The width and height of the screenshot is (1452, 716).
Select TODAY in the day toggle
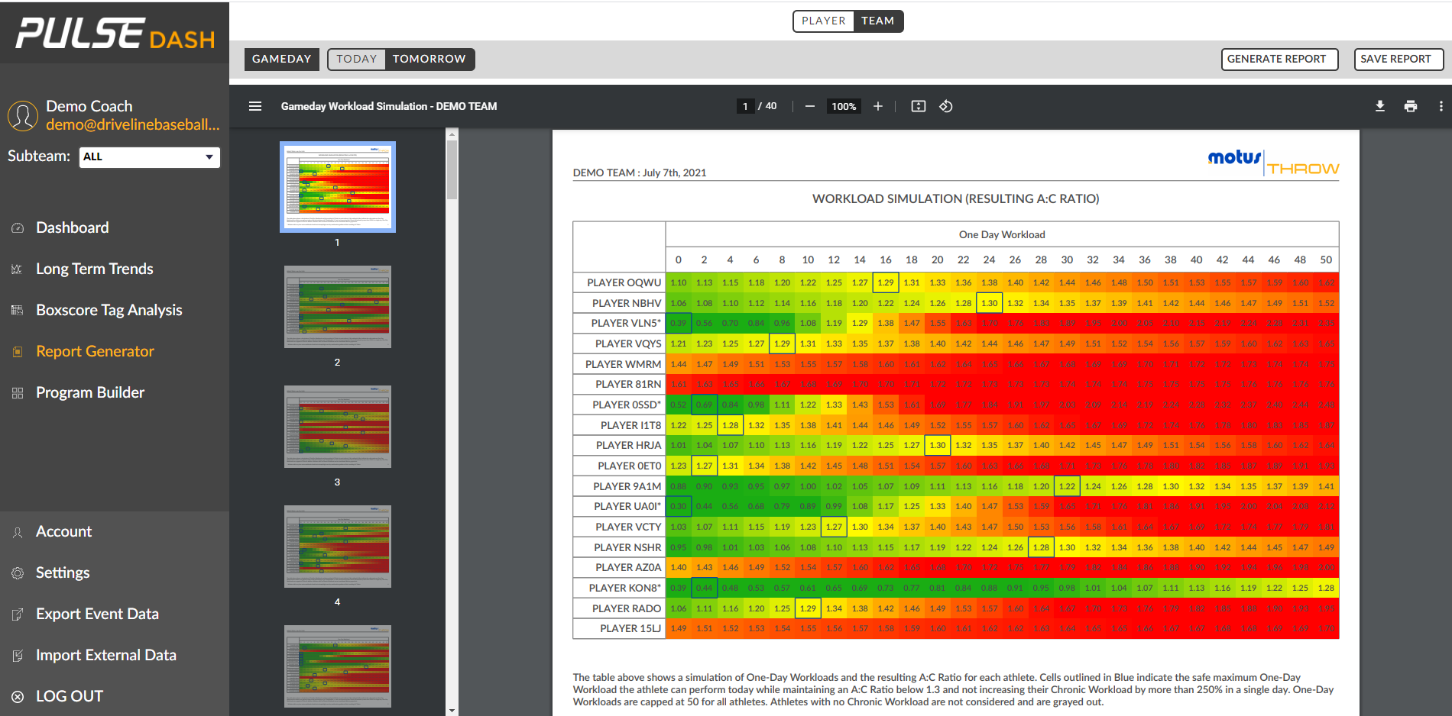(356, 59)
